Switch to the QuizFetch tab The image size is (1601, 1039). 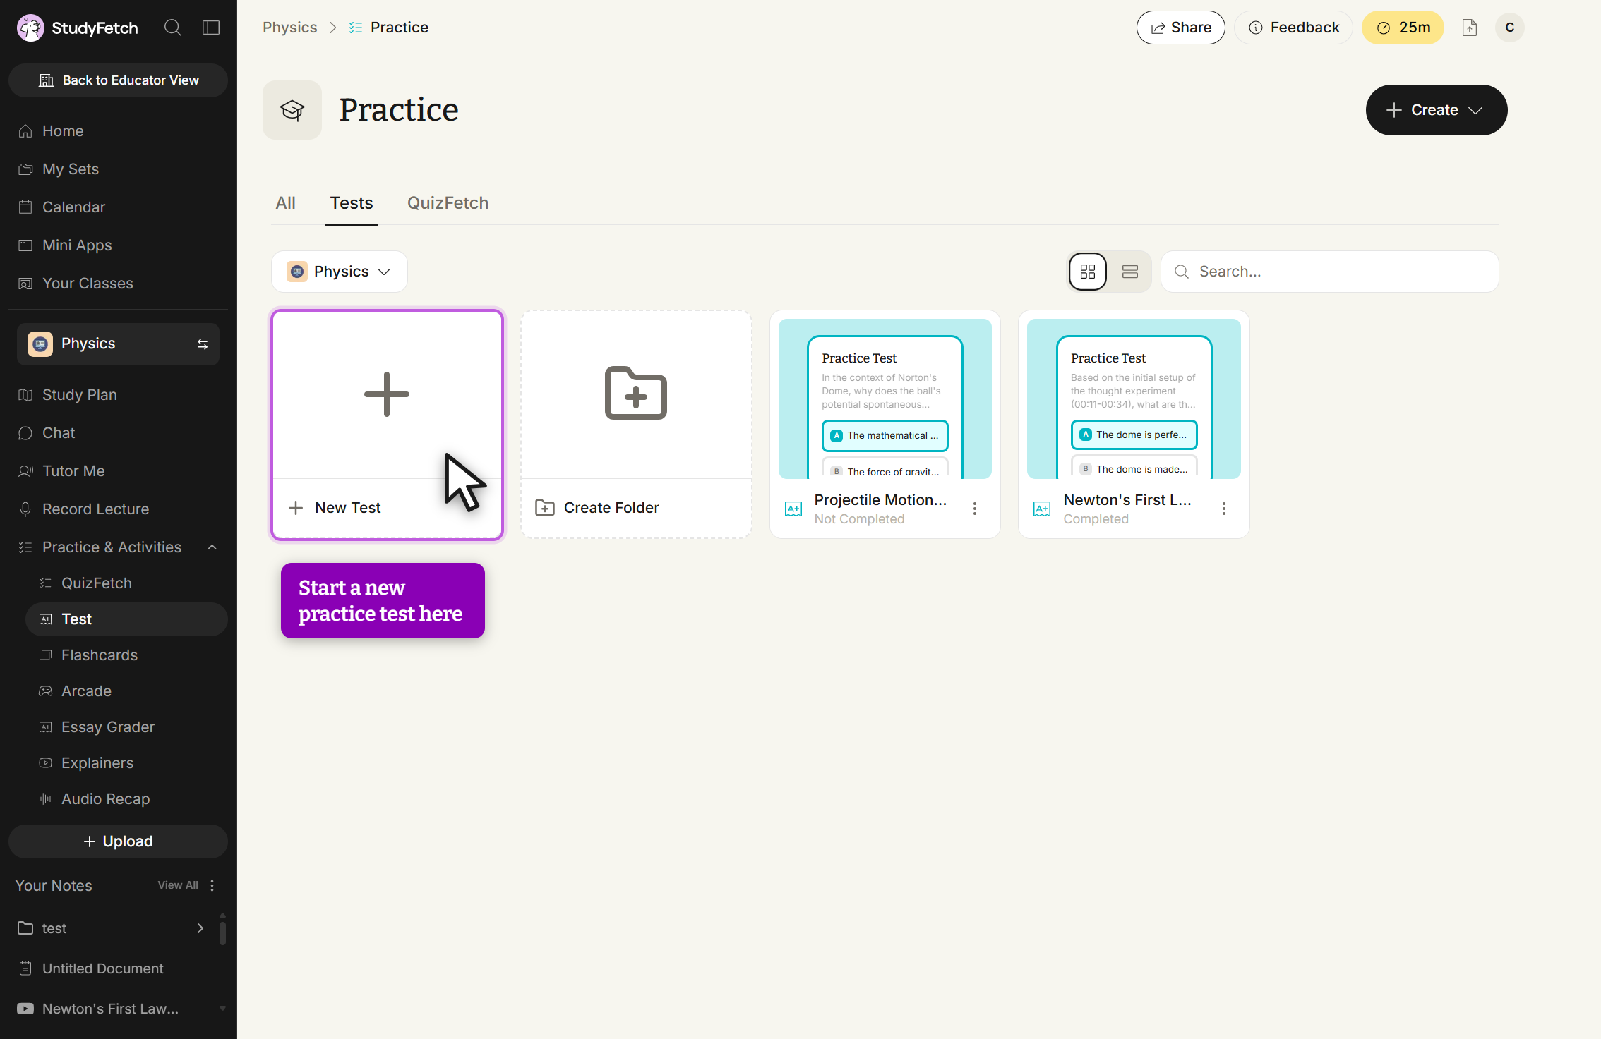(448, 203)
